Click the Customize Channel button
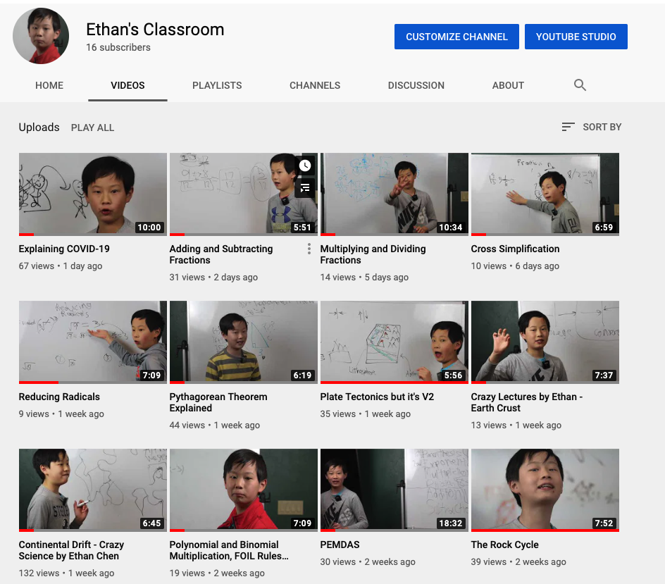Screen dimensions: 665x584 click(x=456, y=37)
